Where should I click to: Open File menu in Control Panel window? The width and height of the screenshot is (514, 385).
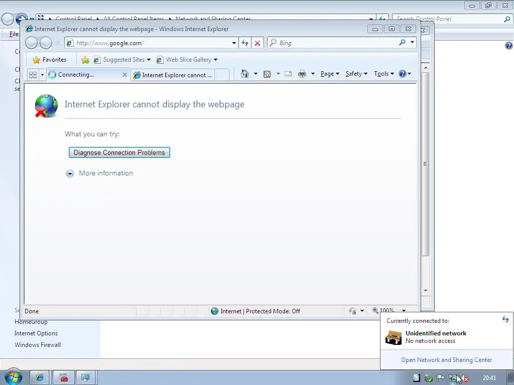point(14,34)
